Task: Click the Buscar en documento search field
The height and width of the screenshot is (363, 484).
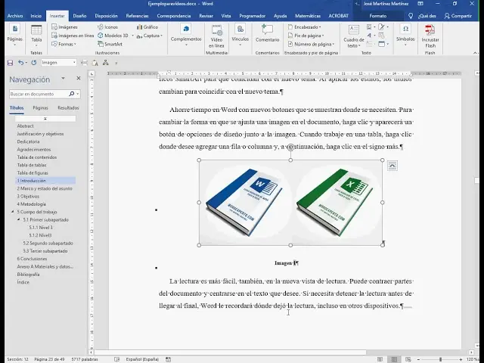Action: point(39,94)
